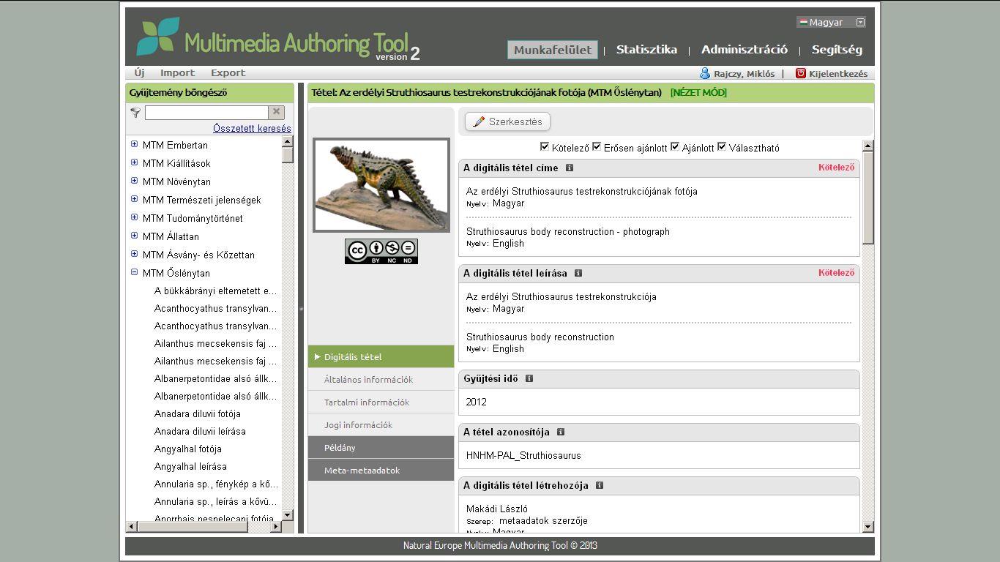Click the metadata panel vertical scrollbar thumb
Screen dimensions: 1000x562
click(868, 198)
